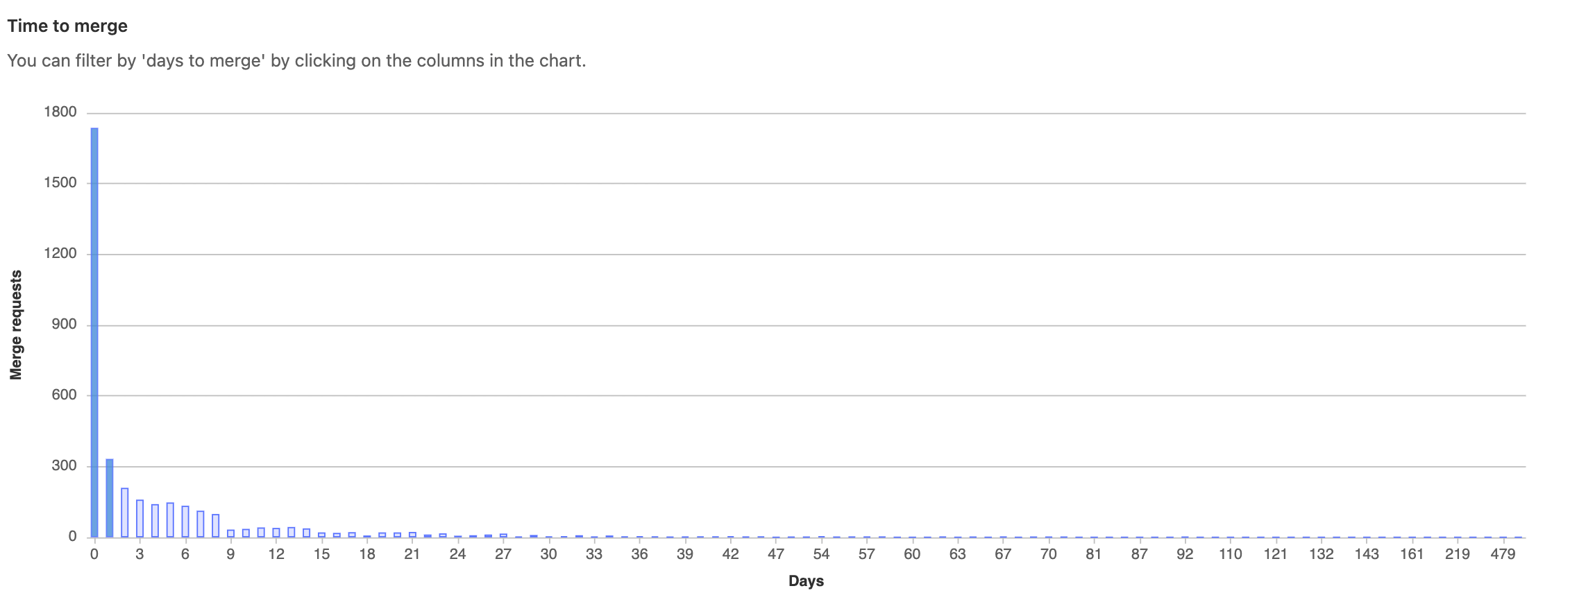This screenshot has height=602, width=1570.
Task: Select the 1 day column in chart
Action: [110, 498]
